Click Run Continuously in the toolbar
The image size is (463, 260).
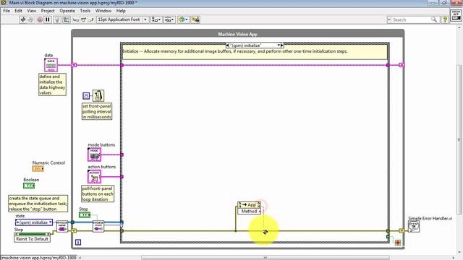30,19
